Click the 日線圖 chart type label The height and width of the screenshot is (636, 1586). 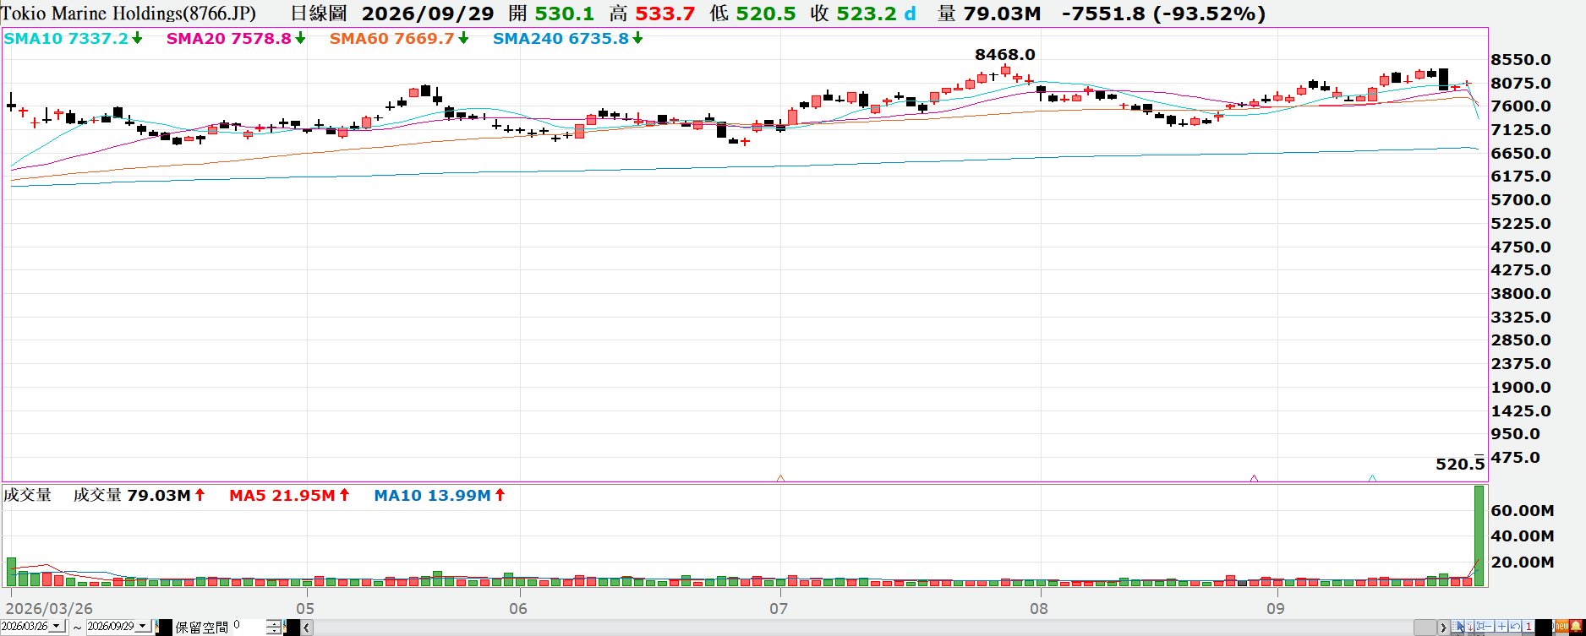[x=319, y=14]
